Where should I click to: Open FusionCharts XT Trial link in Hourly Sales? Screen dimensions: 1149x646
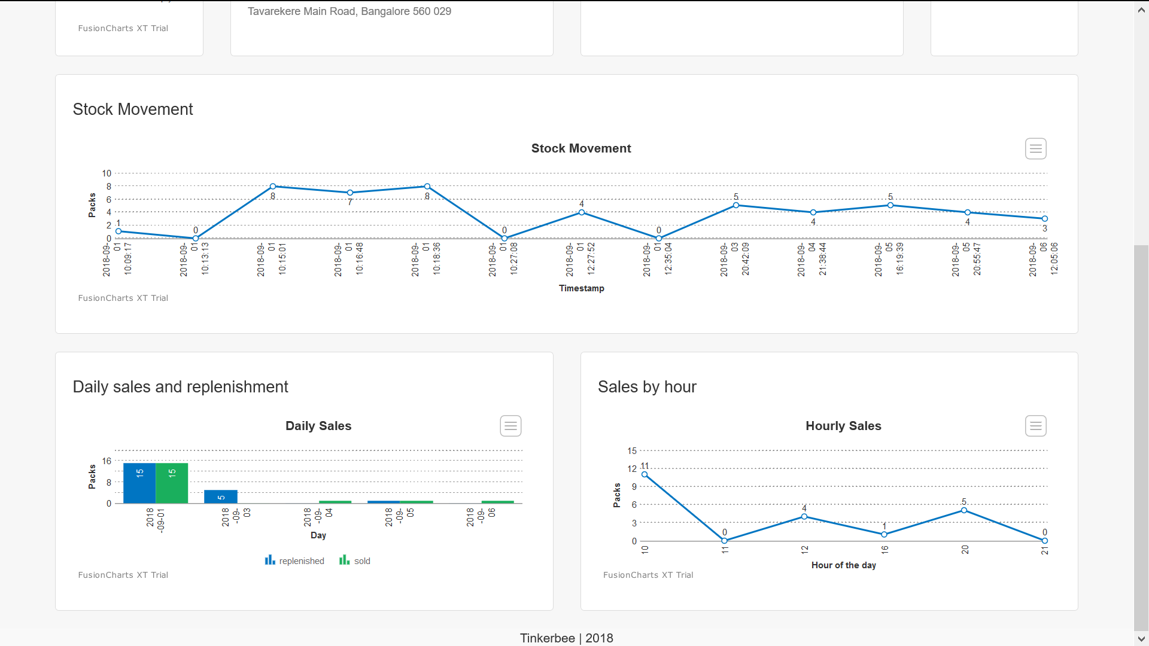tap(648, 575)
